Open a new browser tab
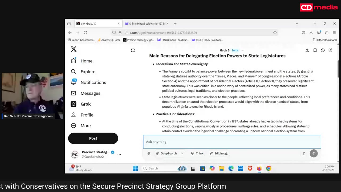This screenshot has width=341, height=192. pos(175,23)
